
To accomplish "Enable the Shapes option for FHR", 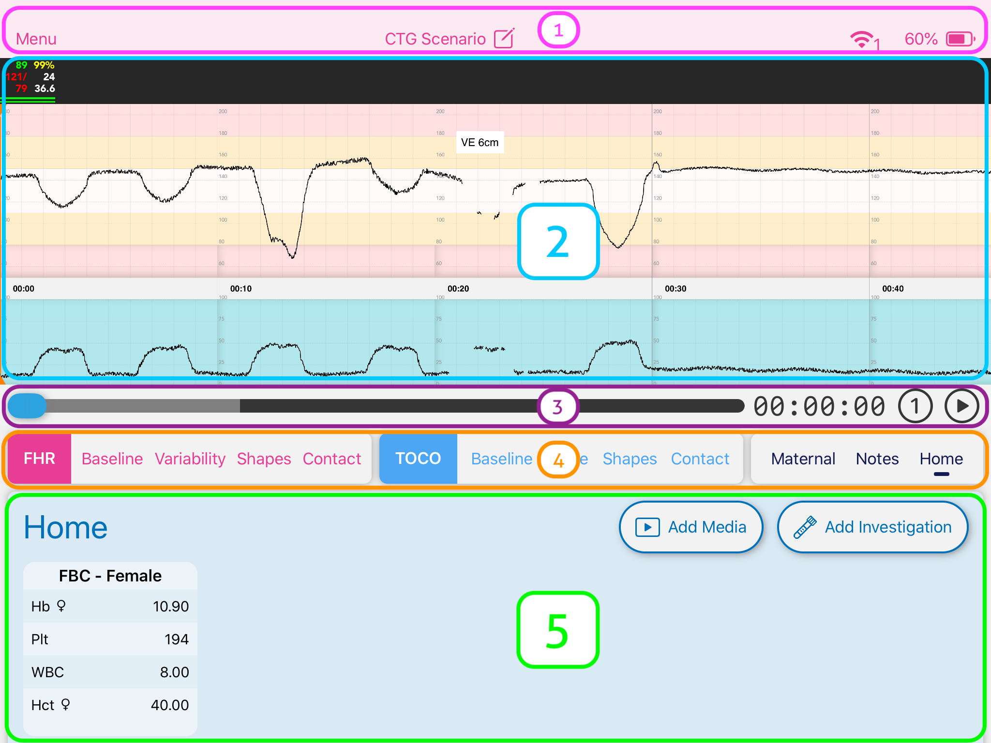I will point(264,459).
